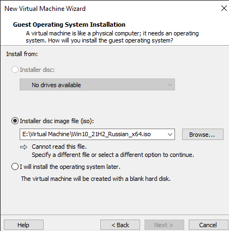Click the greyed-out Next > button
The width and height of the screenshot is (229, 231).
164,225
